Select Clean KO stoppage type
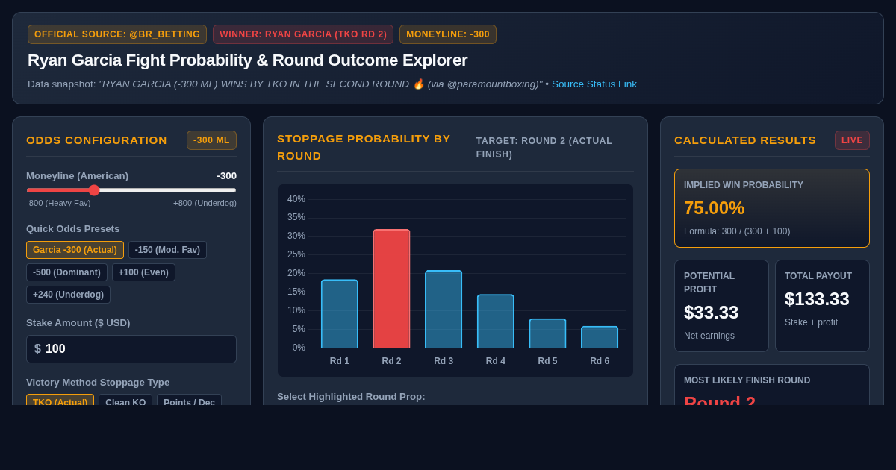The image size is (896, 470). tap(125, 400)
